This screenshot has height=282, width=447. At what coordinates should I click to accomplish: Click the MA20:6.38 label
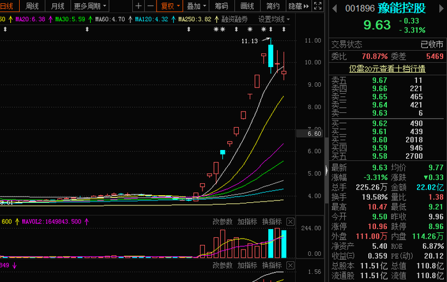pyautogui.click(x=30, y=19)
